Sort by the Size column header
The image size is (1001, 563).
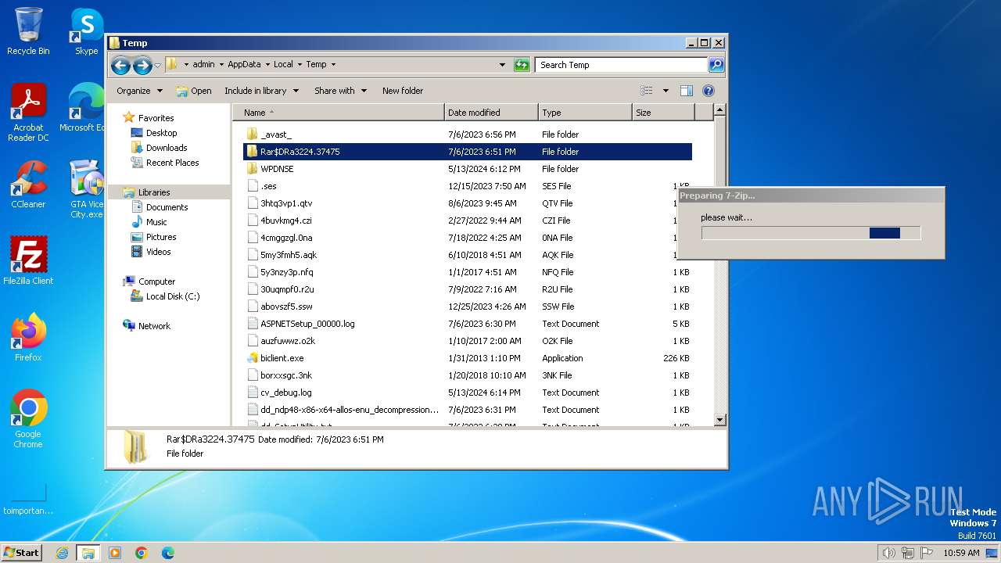[x=663, y=113]
